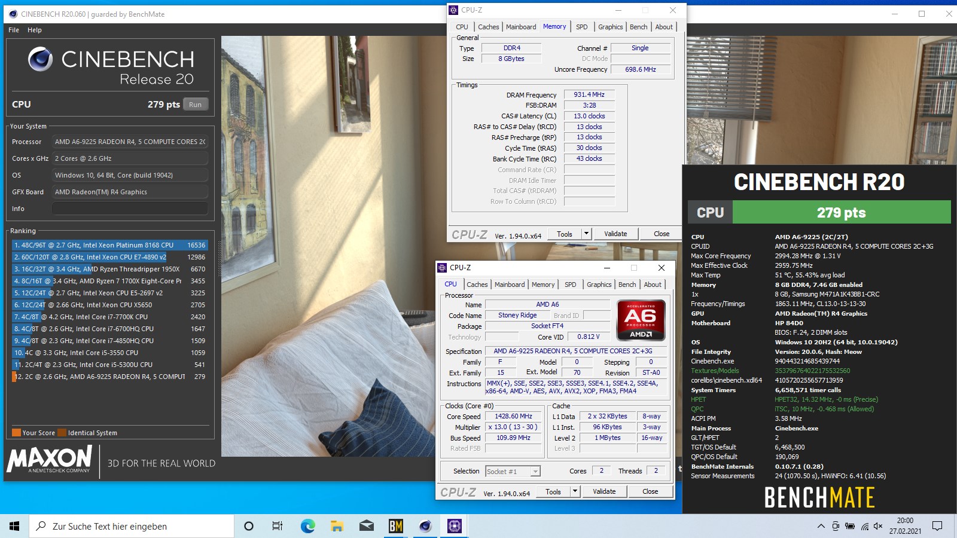The image size is (957, 538).
Task: Click the Identical System legend swatch
Action: click(x=62, y=433)
